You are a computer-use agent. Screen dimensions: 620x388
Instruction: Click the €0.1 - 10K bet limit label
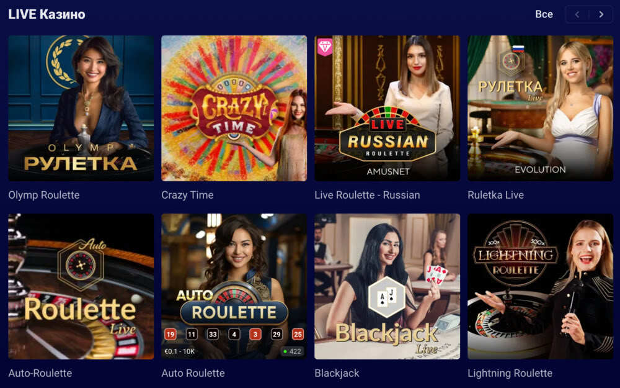coord(180,351)
